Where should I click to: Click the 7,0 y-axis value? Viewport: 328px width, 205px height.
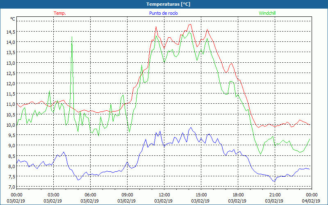point(11,187)
